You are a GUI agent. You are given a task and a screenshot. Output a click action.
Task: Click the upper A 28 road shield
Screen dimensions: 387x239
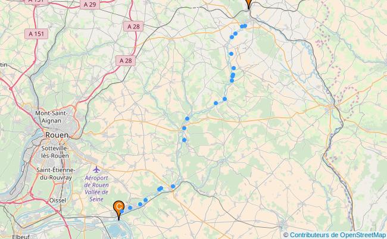133,26
